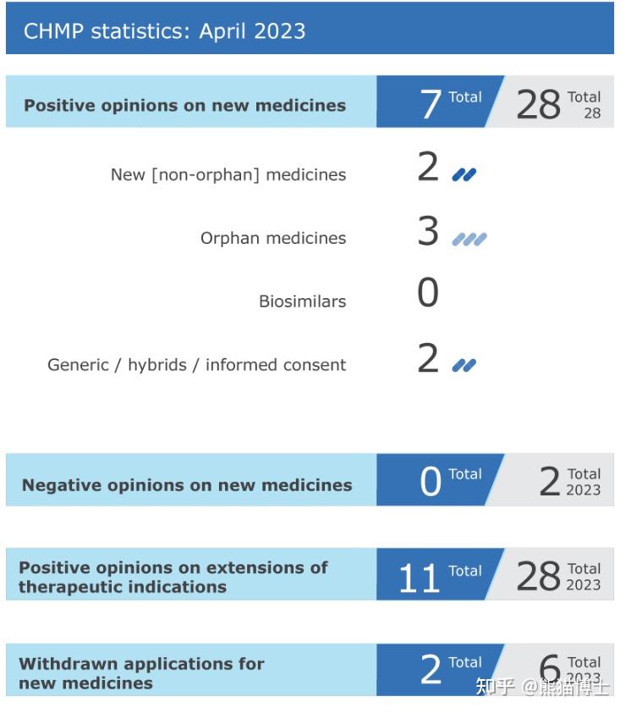Screen dimensions: 626x713
Task: Click the Biosimilars label
Action: point(302,301)
